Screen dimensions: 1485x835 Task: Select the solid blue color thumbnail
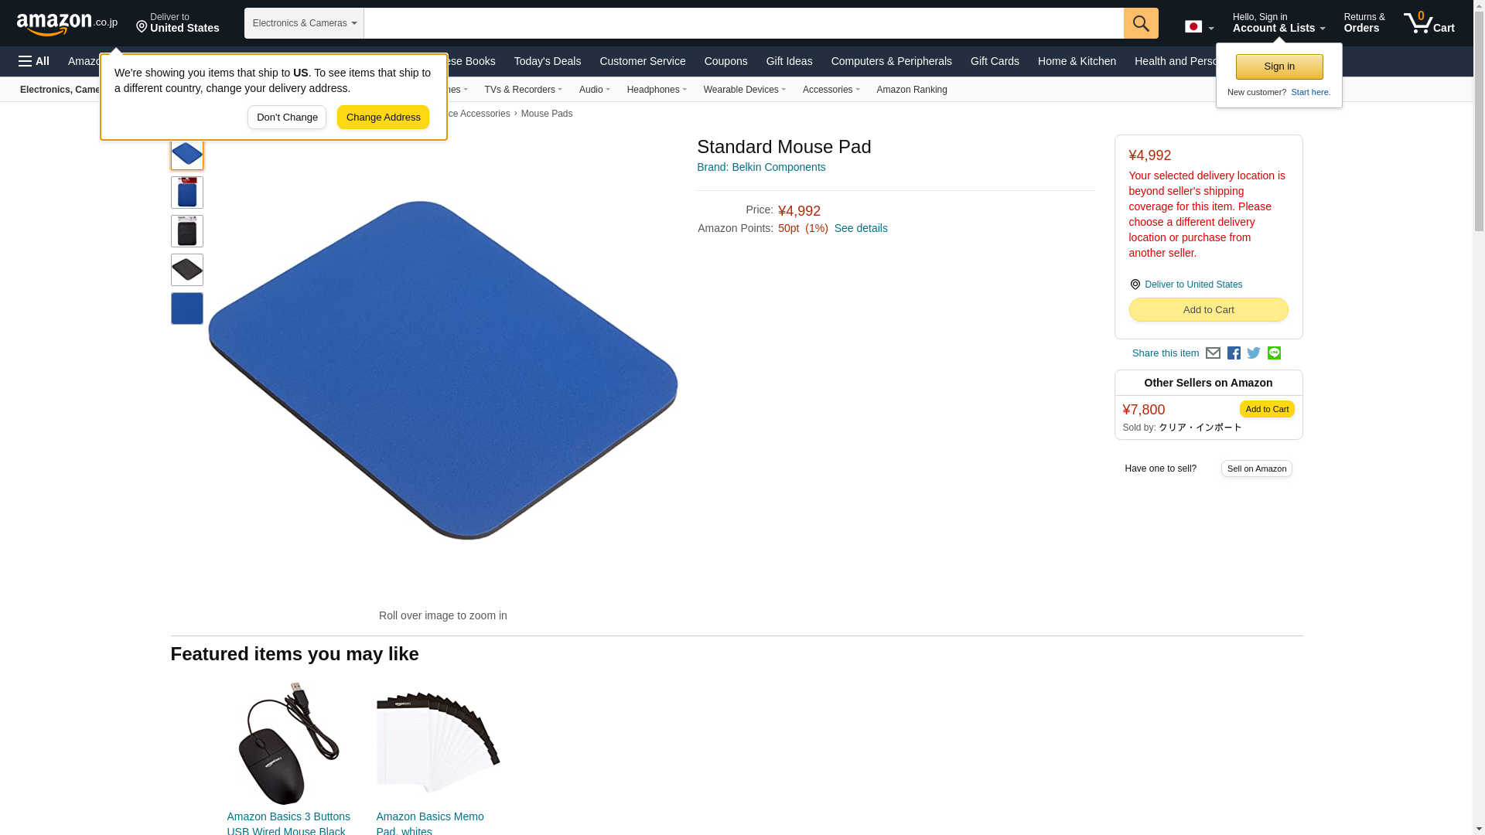point(187,308)
